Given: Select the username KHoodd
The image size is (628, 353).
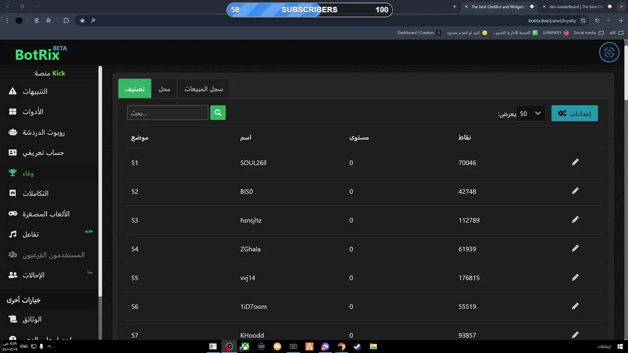Looking at the screenshot, I should click(x=252, y=335).
